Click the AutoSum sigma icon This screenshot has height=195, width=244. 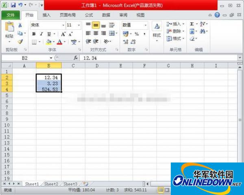point(192,24)
